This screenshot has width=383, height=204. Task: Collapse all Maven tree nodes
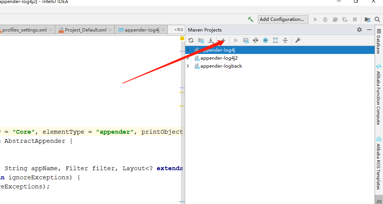click(x=285, y=40)
